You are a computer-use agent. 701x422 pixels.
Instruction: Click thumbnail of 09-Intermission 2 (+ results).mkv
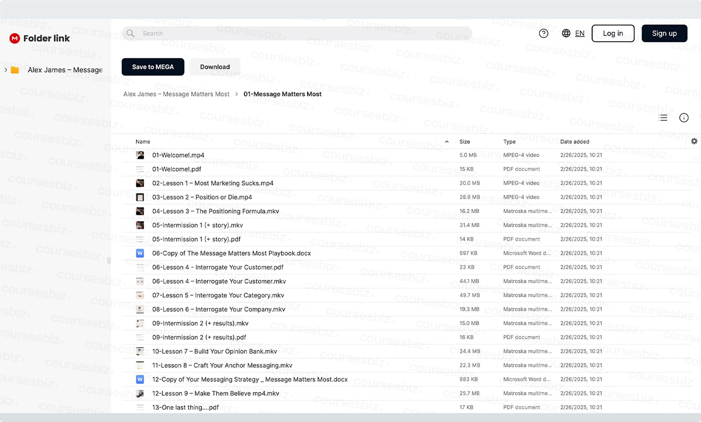[140, 323]
